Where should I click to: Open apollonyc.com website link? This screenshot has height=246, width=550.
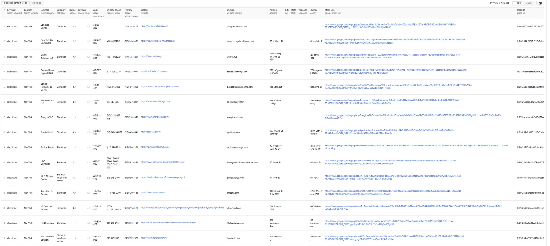[x=151, y=132]
